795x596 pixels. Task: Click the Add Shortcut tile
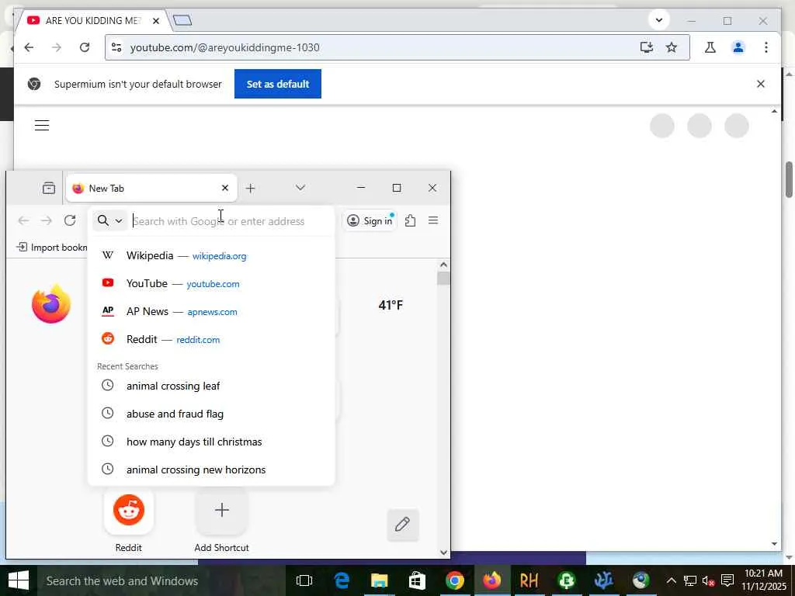coord(221,519)
